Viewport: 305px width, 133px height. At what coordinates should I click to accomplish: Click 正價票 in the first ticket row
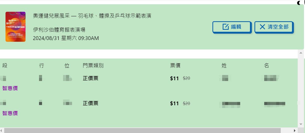(x=91, y=78)
